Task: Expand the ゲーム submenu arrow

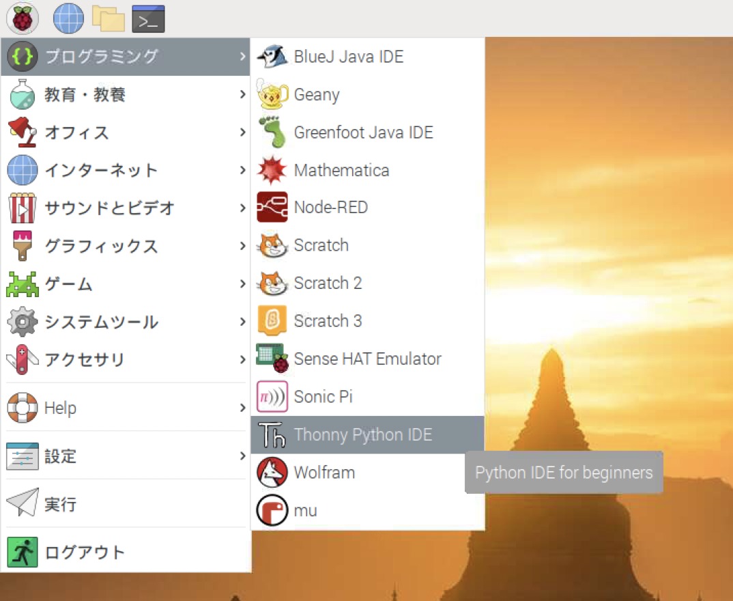Action: point(242,283)
